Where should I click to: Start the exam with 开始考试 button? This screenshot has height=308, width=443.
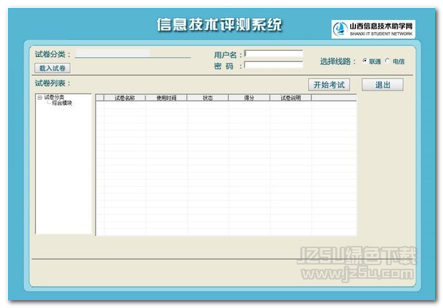click(x=329, y=85)
